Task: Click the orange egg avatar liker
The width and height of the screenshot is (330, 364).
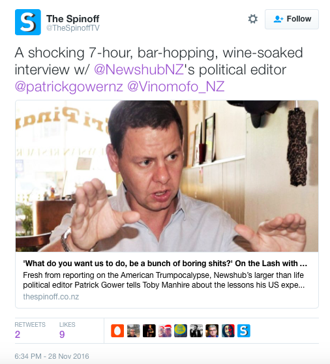Action: coord(117,331)
